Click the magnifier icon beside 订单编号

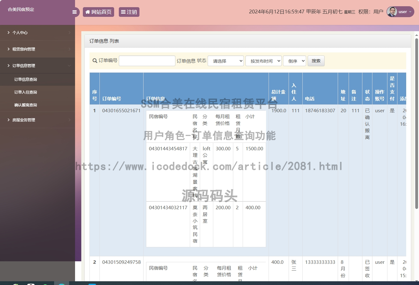(x=95, y=61)
